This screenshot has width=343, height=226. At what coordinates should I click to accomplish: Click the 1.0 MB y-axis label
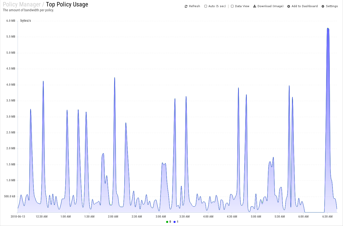[11, 180]
